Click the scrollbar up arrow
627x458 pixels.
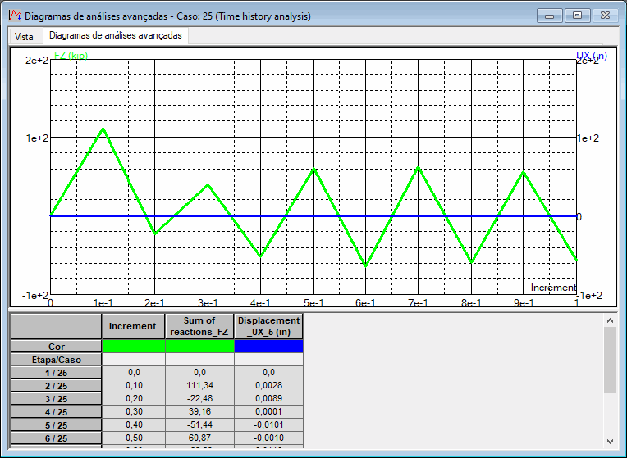click(610, 320)
